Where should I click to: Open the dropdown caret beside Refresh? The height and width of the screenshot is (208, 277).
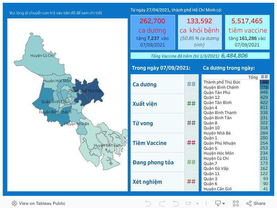197,203
